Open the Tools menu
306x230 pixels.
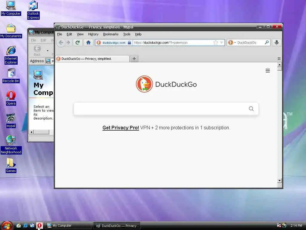pos(127,34)
